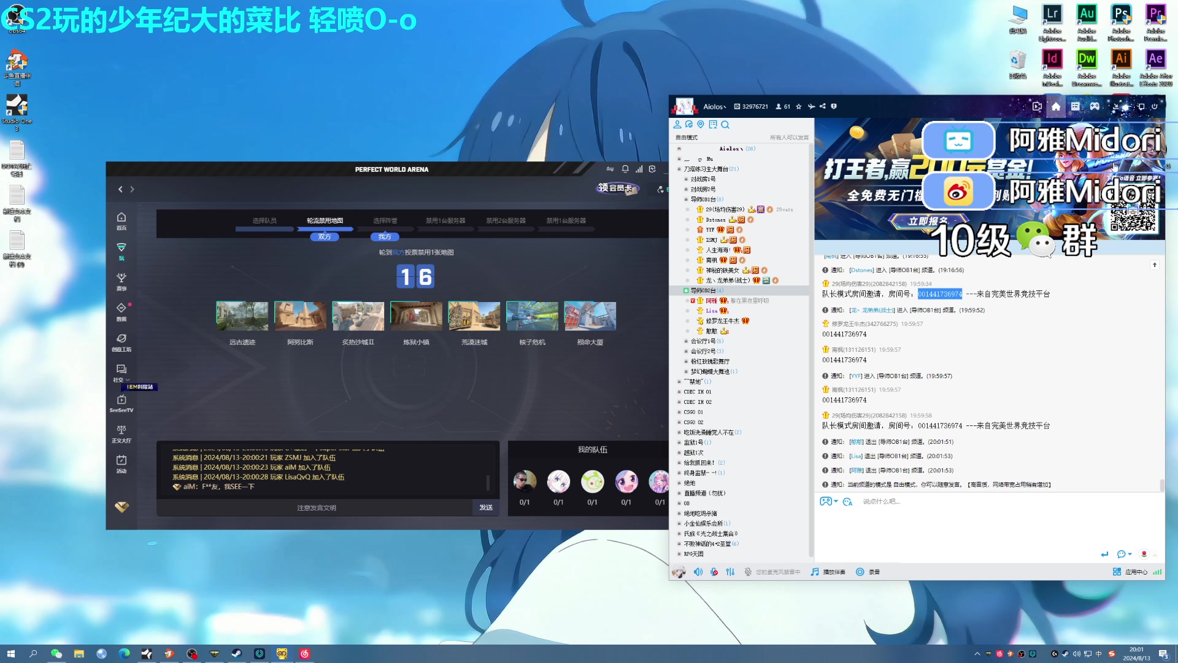Open the 创意工坊 workshop icon in the Arena sidebar
This screenshot has height=663, width=1178.
[121, 343]
